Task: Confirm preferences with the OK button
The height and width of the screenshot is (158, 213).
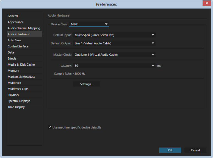Action: [170, 150]
